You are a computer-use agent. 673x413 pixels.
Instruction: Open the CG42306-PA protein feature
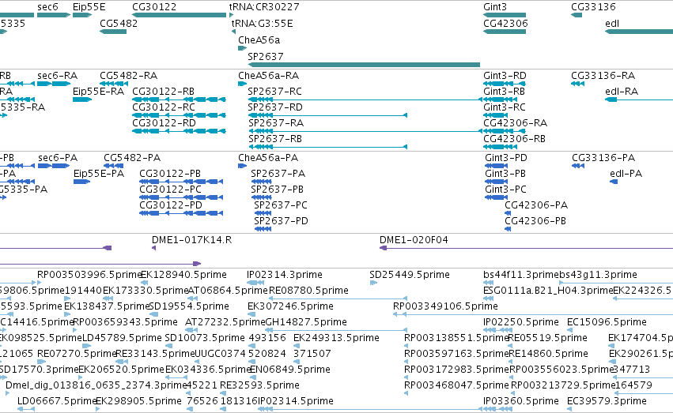click(508, 213)
